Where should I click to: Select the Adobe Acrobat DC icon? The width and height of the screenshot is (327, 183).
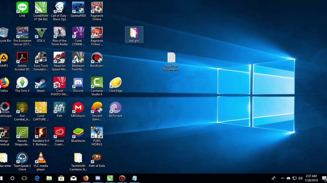click(x=22, y=61)
